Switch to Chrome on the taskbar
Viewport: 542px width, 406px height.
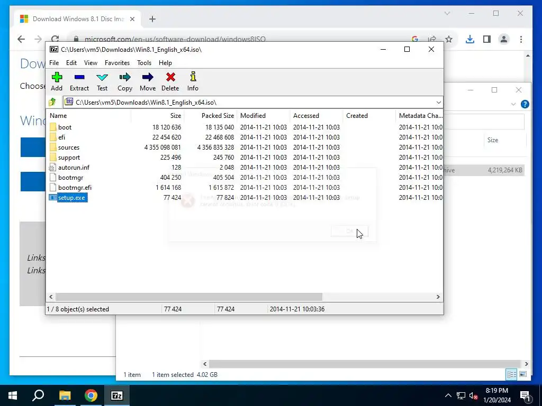click(x=91, y=395)
